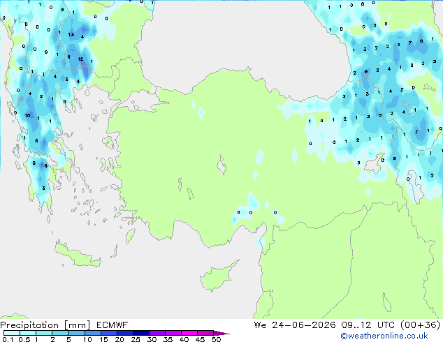Click legend scale label '40'
Screen dimensions: 443x342
coord(184,339)
